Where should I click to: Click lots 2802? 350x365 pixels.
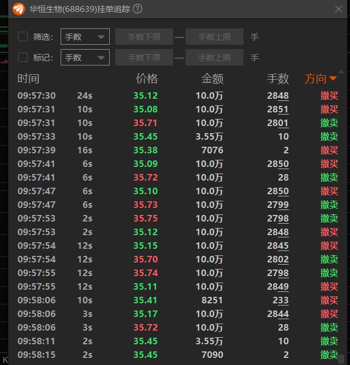[278, 259]
